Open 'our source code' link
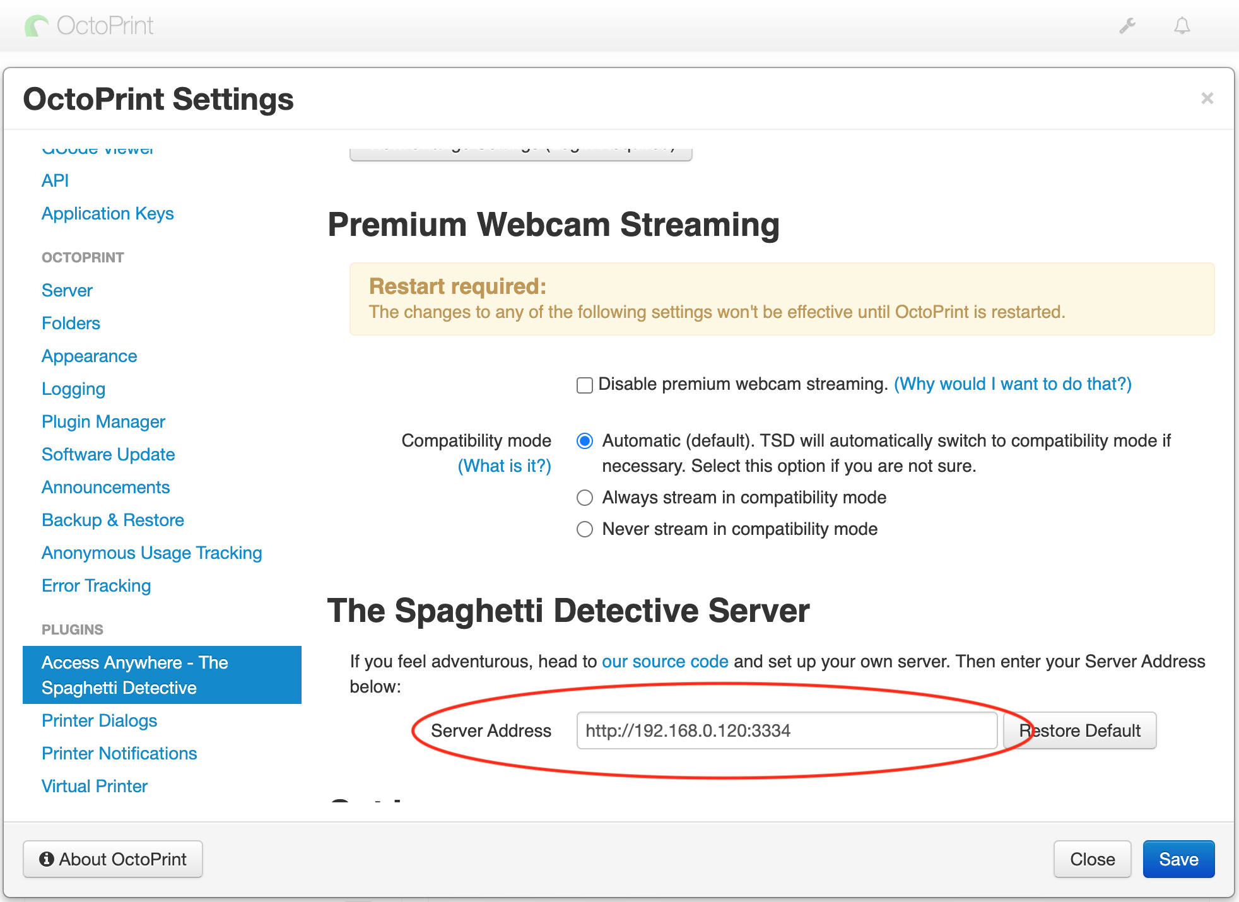The image size is (1239, 902). pyautogui.click(x=665, y=661)
